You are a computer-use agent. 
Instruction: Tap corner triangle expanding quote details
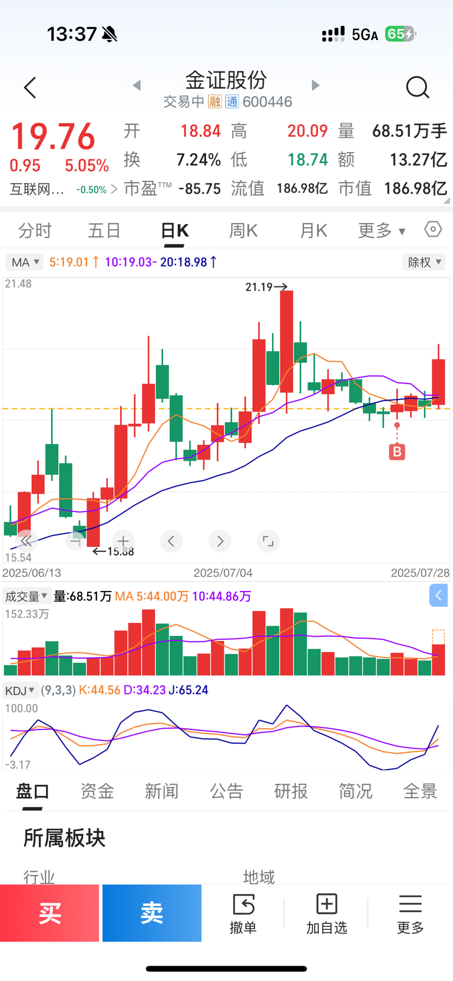pyautogui.click(x=448, y=200)
